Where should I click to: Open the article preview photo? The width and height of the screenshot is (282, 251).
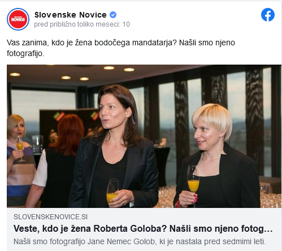[x=144, y=136]
